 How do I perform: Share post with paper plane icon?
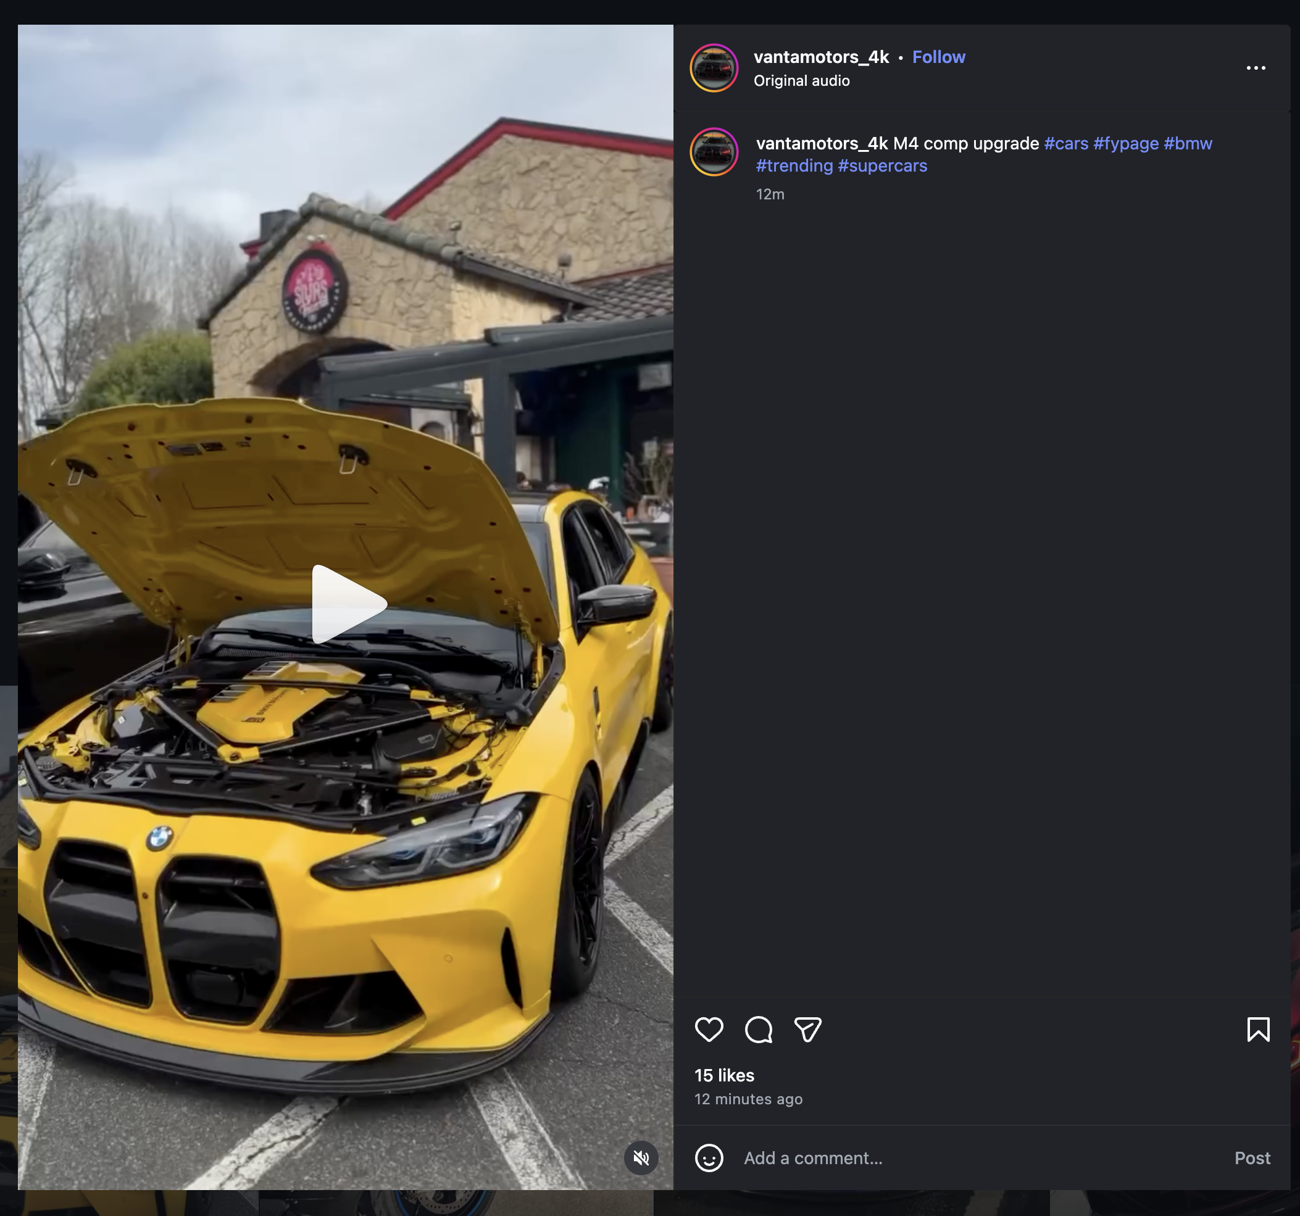pyautogui.click(x=807, y=1030)
